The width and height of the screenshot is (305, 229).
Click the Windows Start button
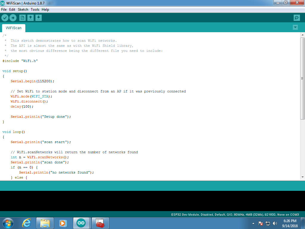pyautogui.click(x=8, y=223)
